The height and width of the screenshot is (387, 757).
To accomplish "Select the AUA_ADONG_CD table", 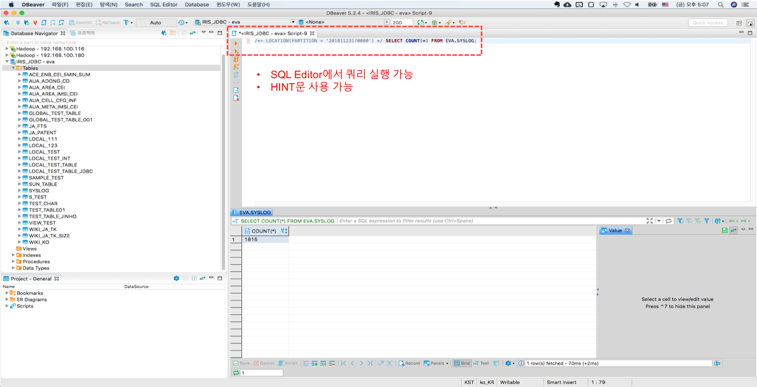I will (x=49, y=81).
